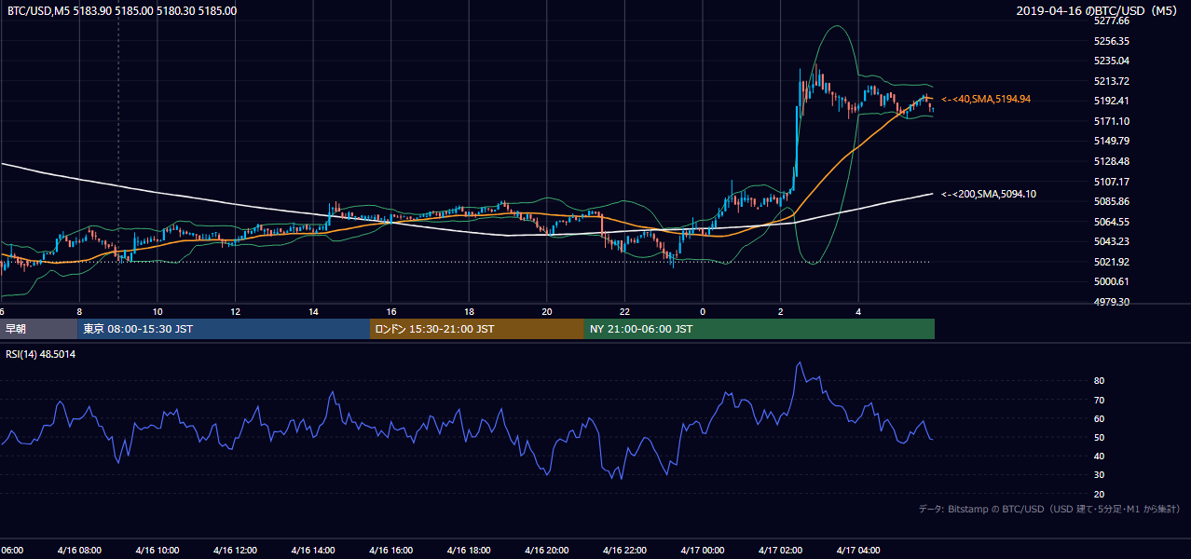Click the BTC/USD,M5 header text
Image resolution: width=1191 pixels, height=559 pixels.
coord(122,11)
